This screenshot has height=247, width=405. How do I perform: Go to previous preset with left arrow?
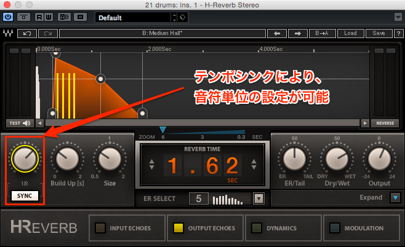click(277, 34)
